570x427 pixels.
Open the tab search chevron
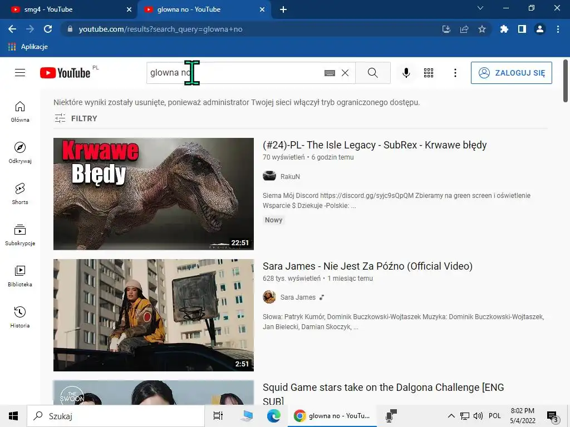(480, 8)
